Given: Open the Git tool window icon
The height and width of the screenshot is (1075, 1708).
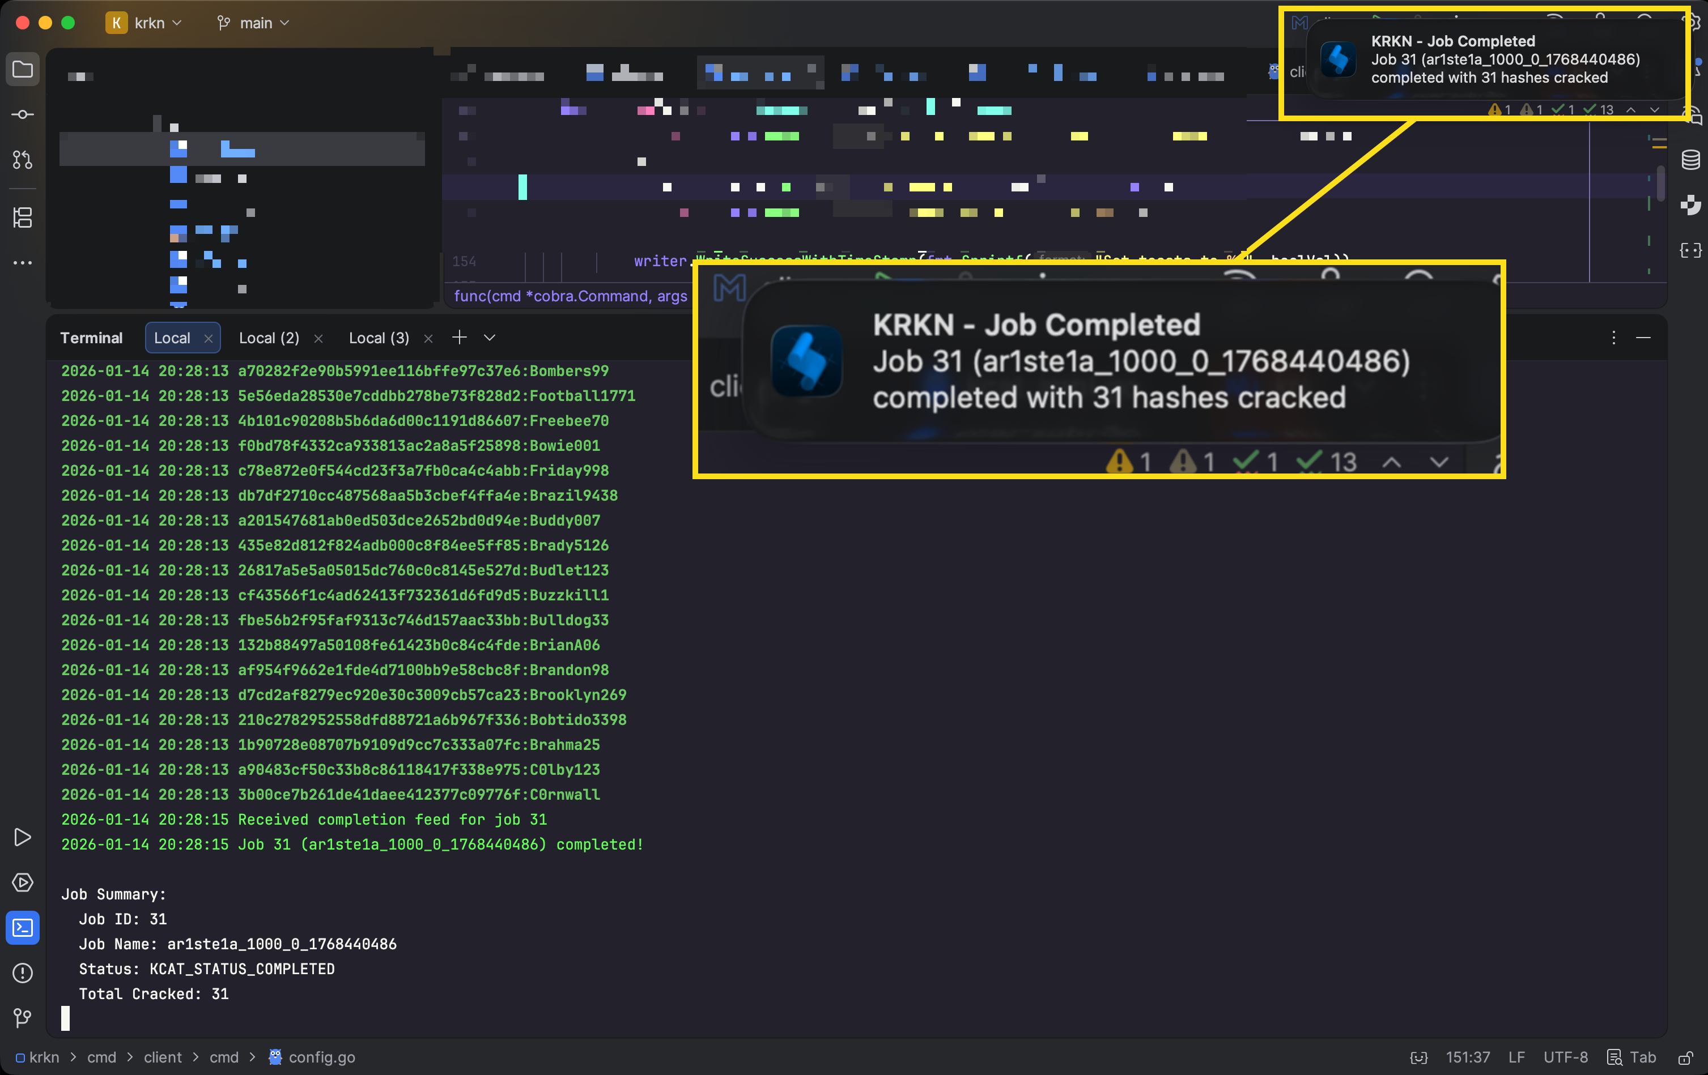Looking at the screenshot, I should 23,1018.
